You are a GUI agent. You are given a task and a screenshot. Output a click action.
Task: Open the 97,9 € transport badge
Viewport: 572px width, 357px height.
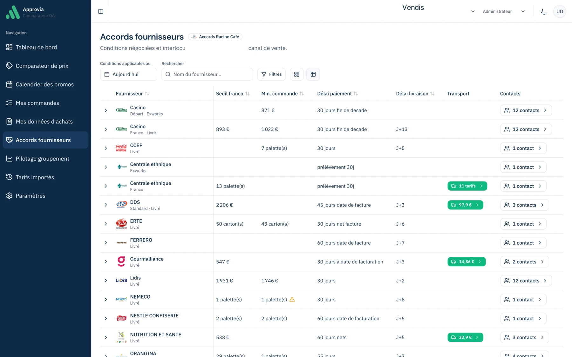pyautogui.click(x=465, y=205)
